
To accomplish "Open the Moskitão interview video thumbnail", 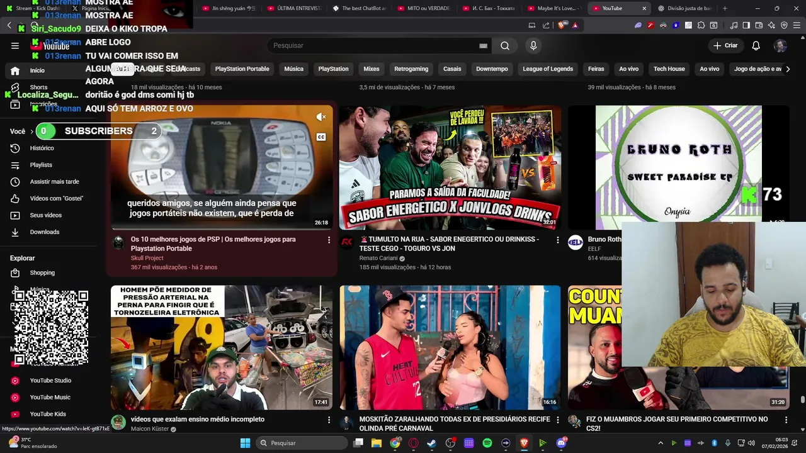I will coord(450,347).
